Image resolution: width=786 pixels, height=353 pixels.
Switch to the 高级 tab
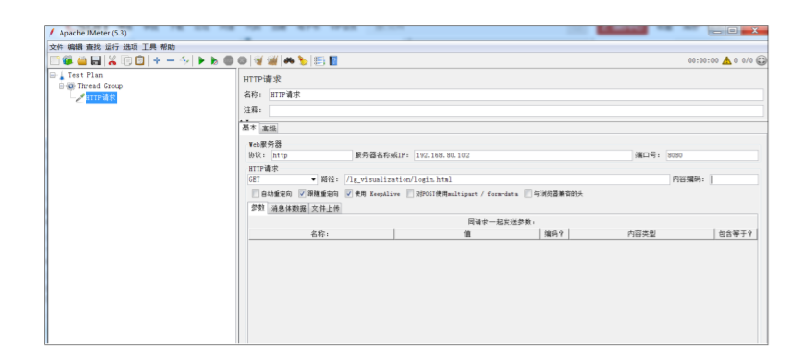[269, 129]
